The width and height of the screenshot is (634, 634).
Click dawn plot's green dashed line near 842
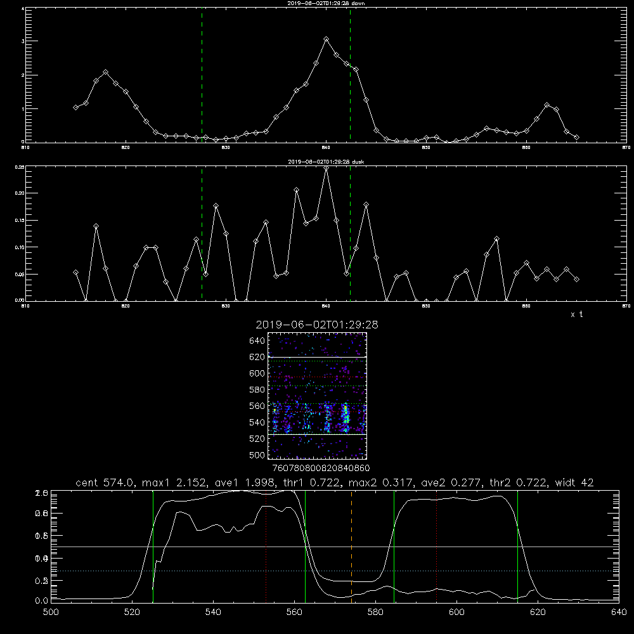[x=350, y=75]
